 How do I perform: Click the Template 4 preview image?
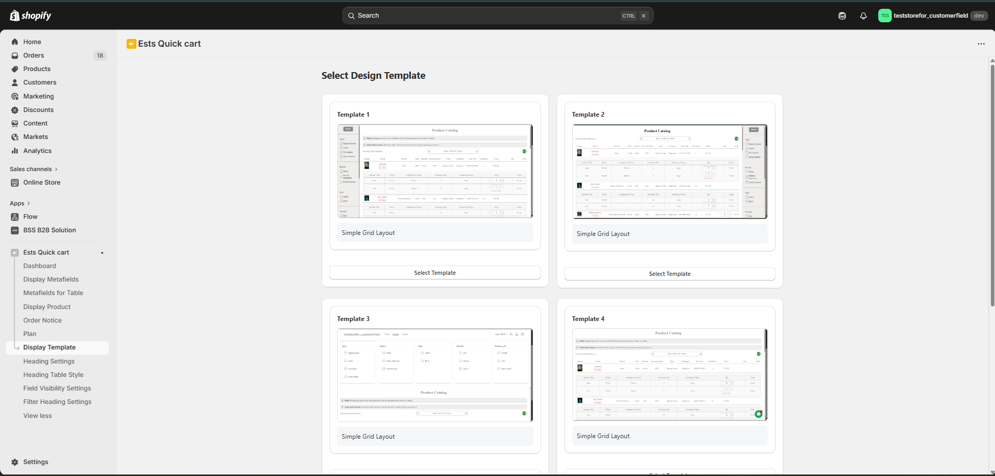pyautogui.click(x=669, y=374)
